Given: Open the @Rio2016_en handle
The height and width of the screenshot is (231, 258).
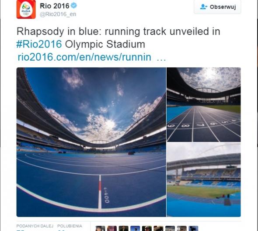Looking at the screenshot, I should coord(58,14).
